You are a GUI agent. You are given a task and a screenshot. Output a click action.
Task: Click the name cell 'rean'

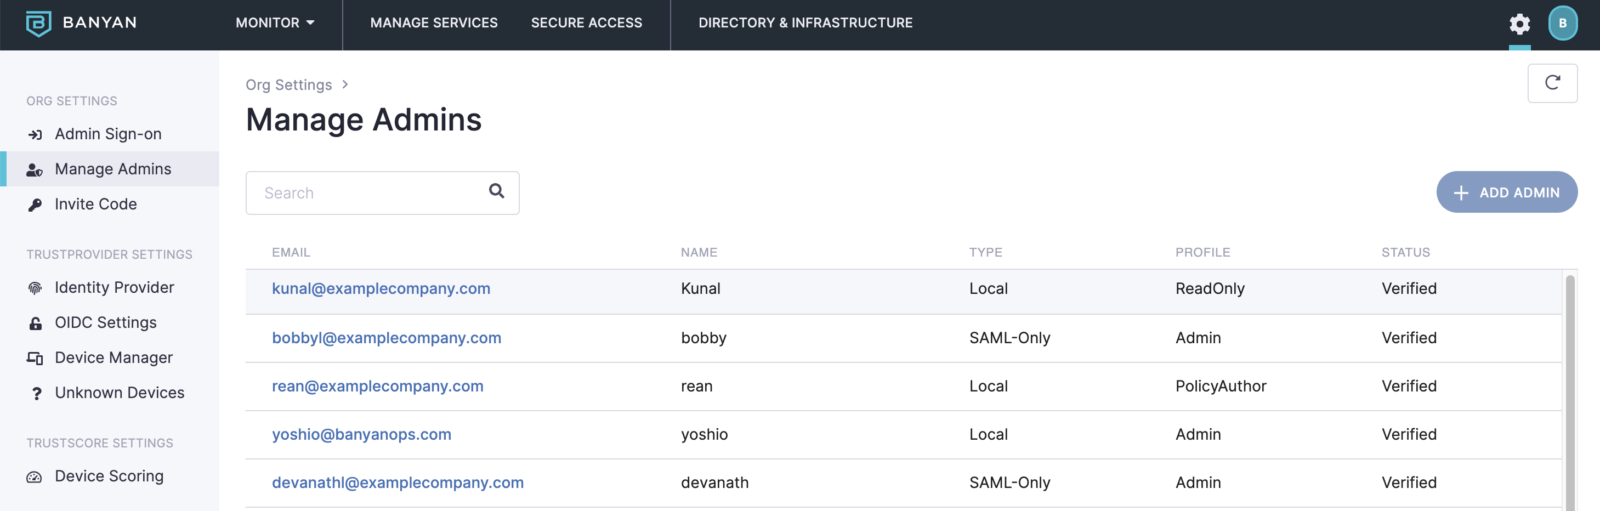696,386
